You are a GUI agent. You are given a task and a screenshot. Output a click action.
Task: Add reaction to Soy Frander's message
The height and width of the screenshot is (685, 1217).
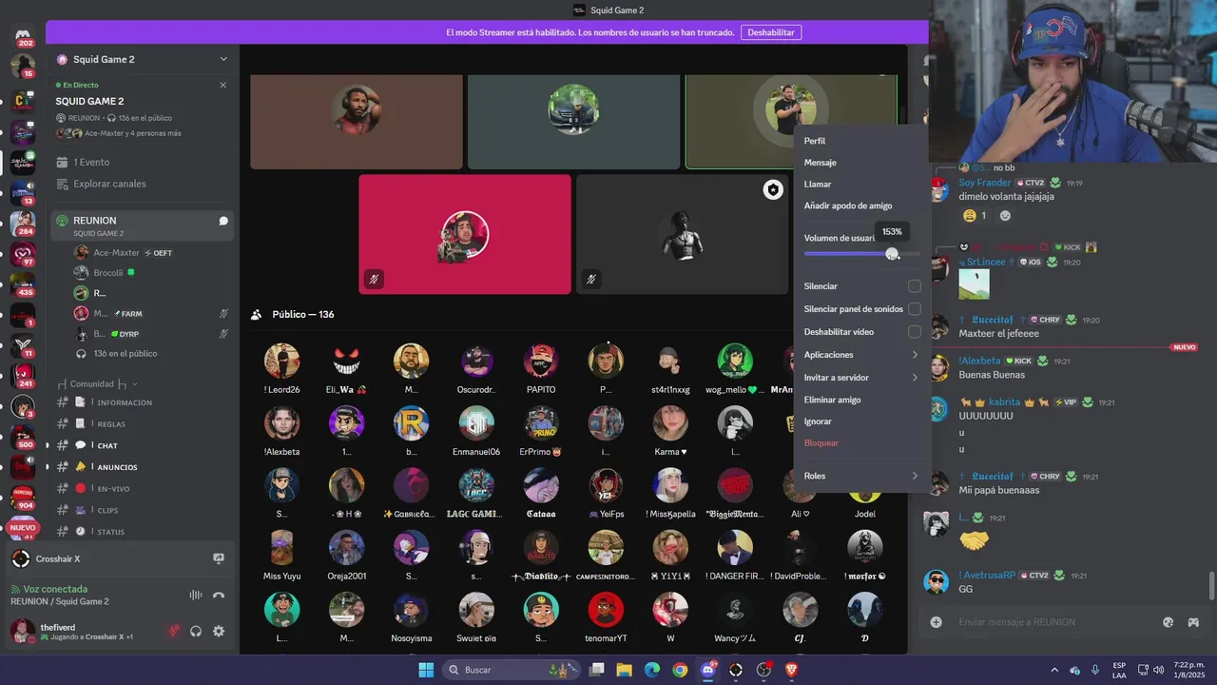pos(1005,216)
